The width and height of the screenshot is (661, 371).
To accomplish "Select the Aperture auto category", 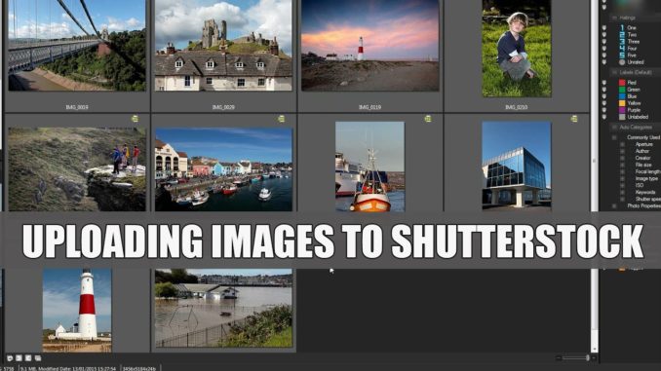I will [x=643, y=144].
